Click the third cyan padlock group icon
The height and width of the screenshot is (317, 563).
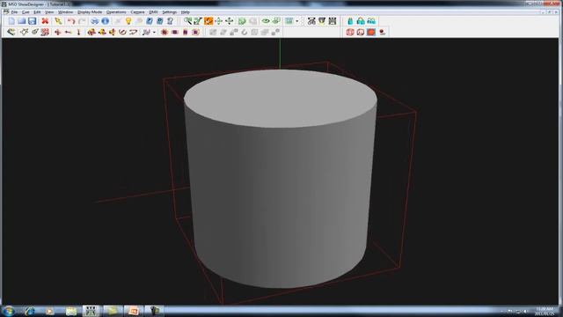(x=371, y=21)
